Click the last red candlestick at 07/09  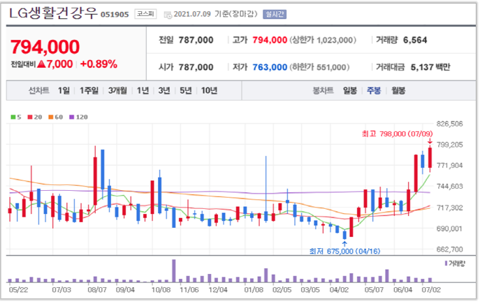430,158
